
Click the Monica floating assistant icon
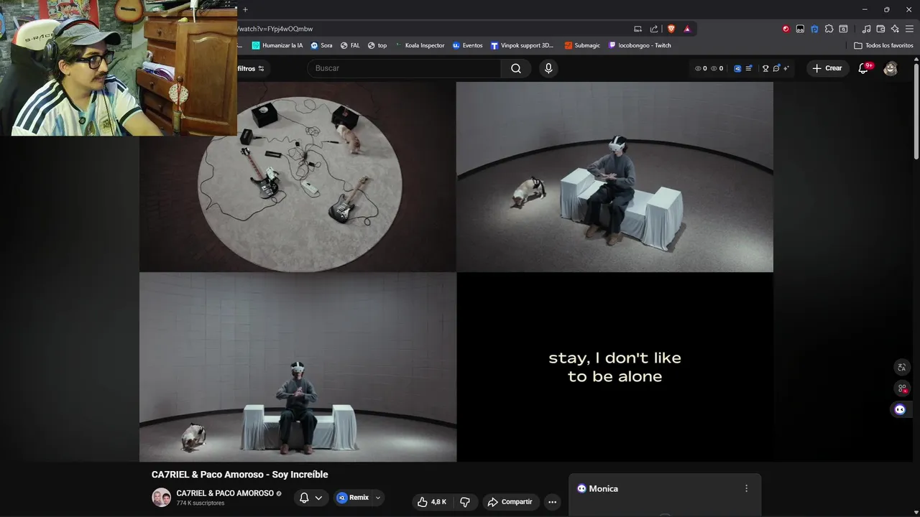tap(901, 409)
